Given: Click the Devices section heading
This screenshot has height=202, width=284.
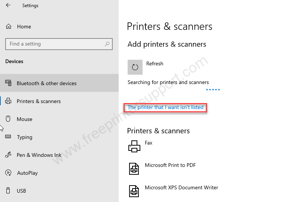Looking at the screenshot, I should 14,61.
